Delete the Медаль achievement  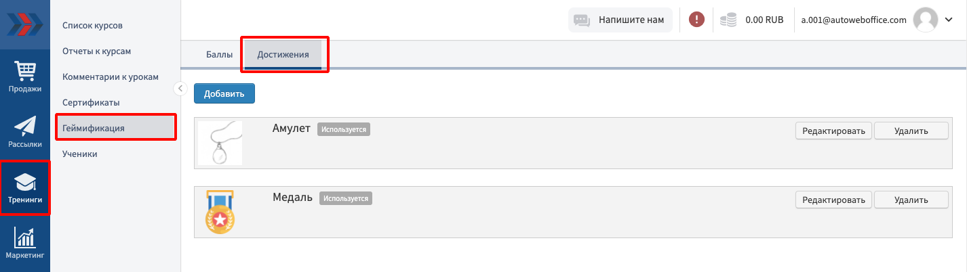(x=911, y=199)
